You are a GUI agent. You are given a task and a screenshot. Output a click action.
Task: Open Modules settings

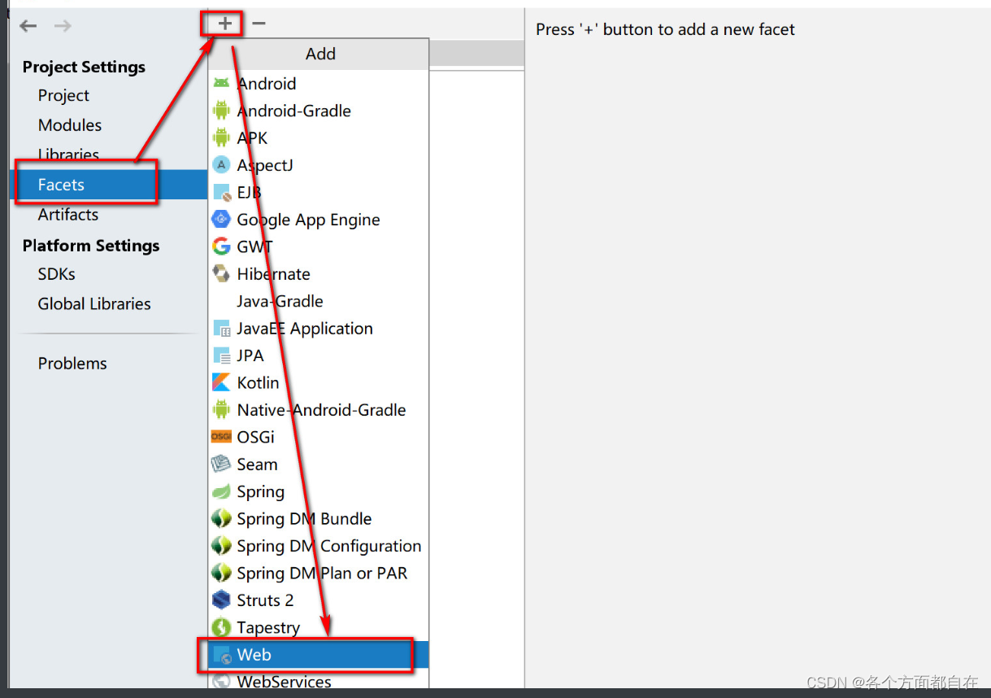[x=70, y=125]
